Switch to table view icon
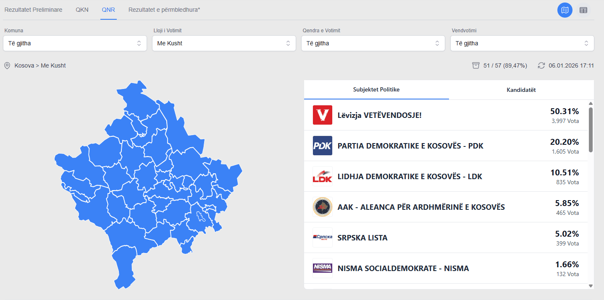 click(583, 10)
